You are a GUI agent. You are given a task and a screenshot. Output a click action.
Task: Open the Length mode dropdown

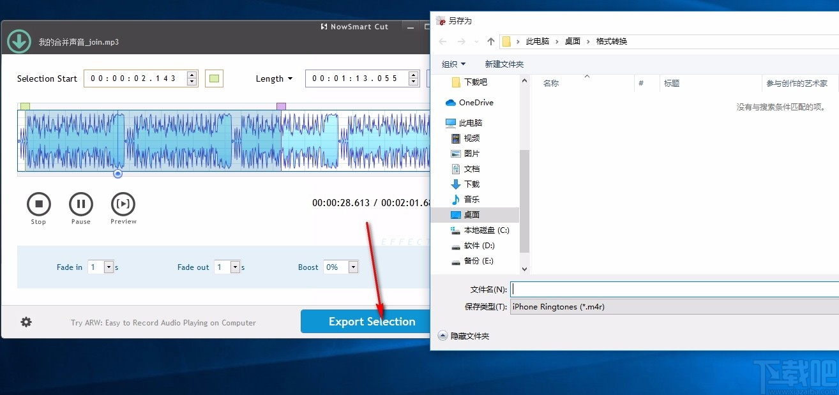(291, 78)
